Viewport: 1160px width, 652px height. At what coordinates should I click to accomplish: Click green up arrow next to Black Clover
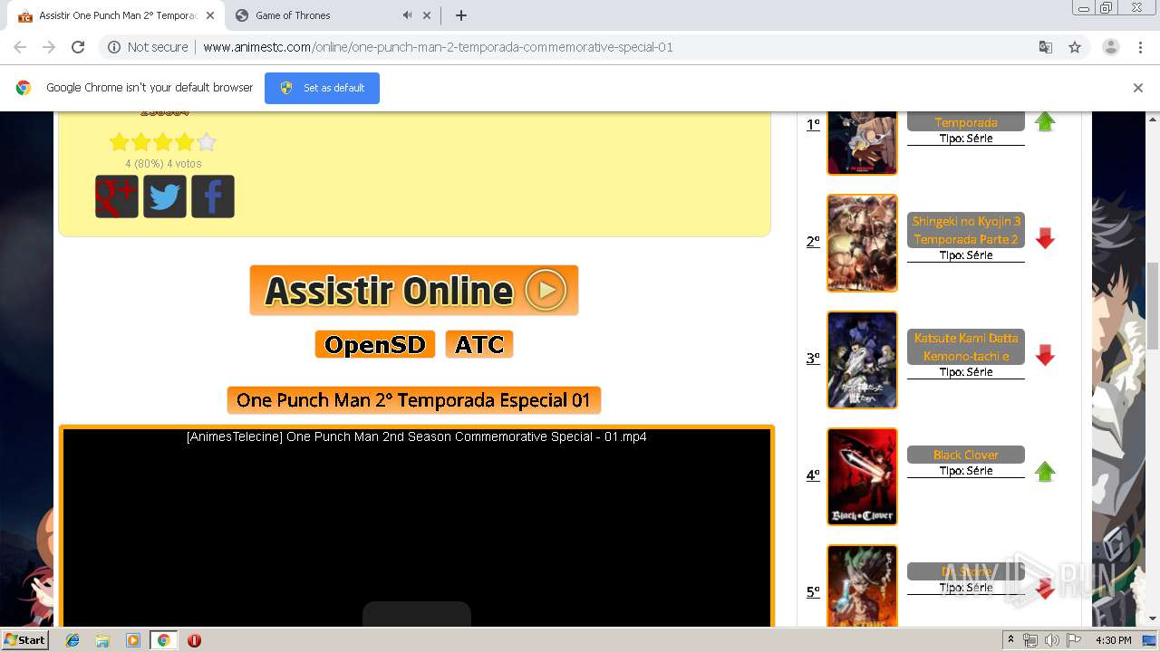[1045, 472]
